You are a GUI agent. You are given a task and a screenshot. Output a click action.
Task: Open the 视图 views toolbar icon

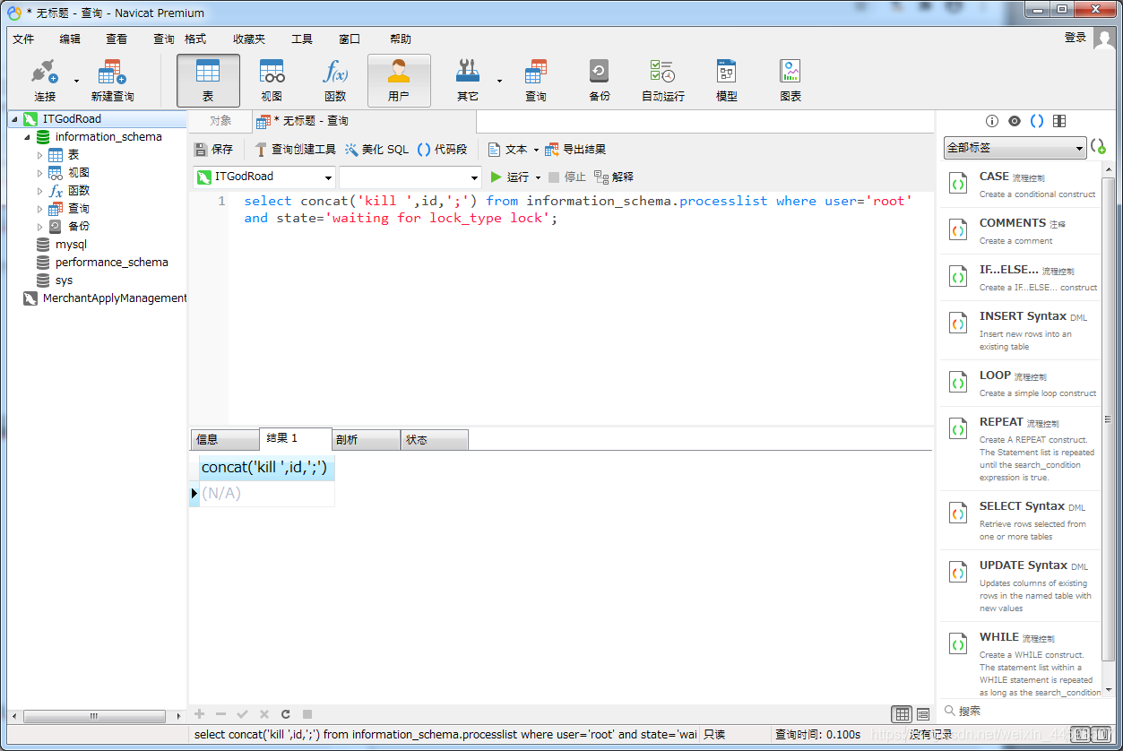coord(272,81)
